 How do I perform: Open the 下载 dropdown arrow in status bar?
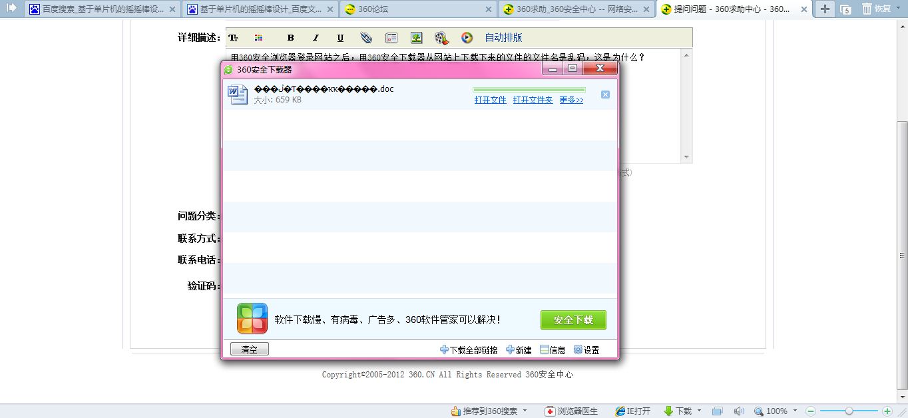click(699, 411)
